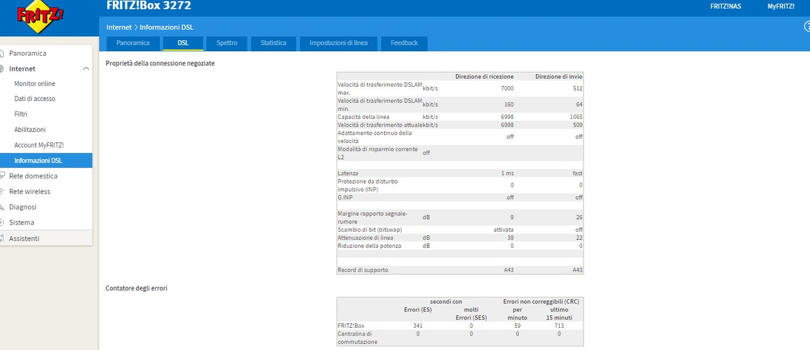Switch to the Panoramica tab
The width and height of the screenshot is (810, 350).
pyautogui.click(x=133, y=43)
